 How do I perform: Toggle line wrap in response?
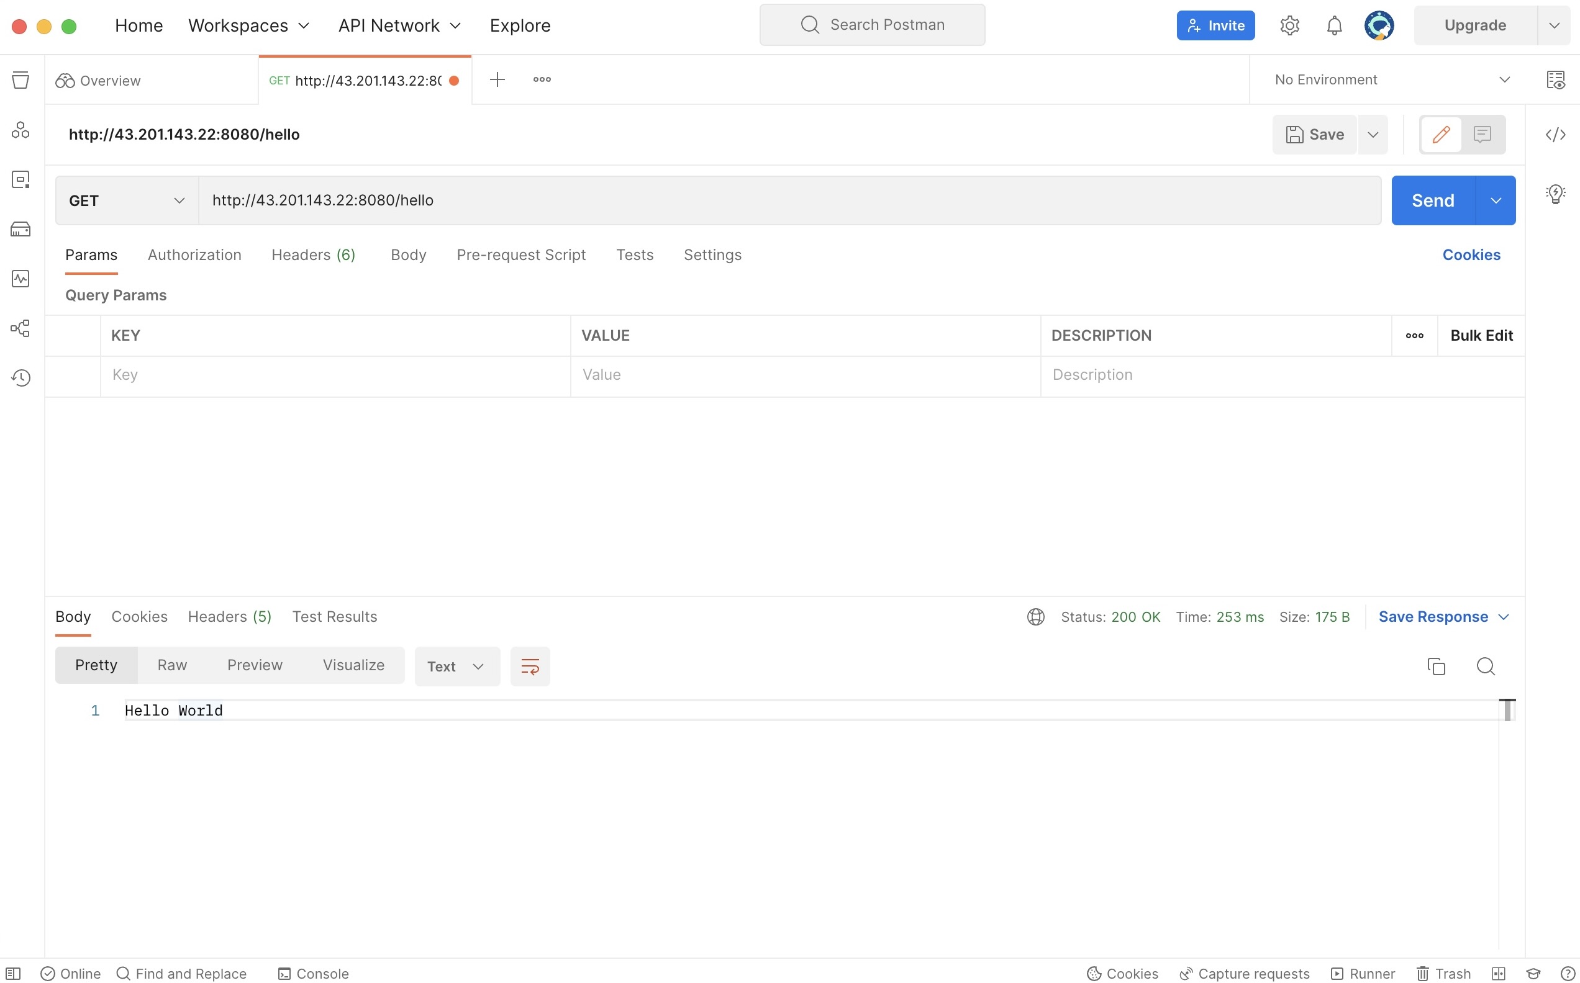tap(530, 667)
